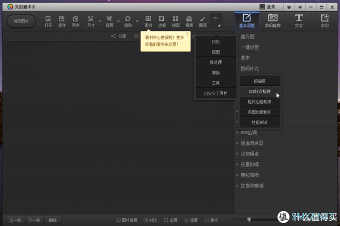Toggle 对比 compare view
340x226 pixels.
click(150, 220)
